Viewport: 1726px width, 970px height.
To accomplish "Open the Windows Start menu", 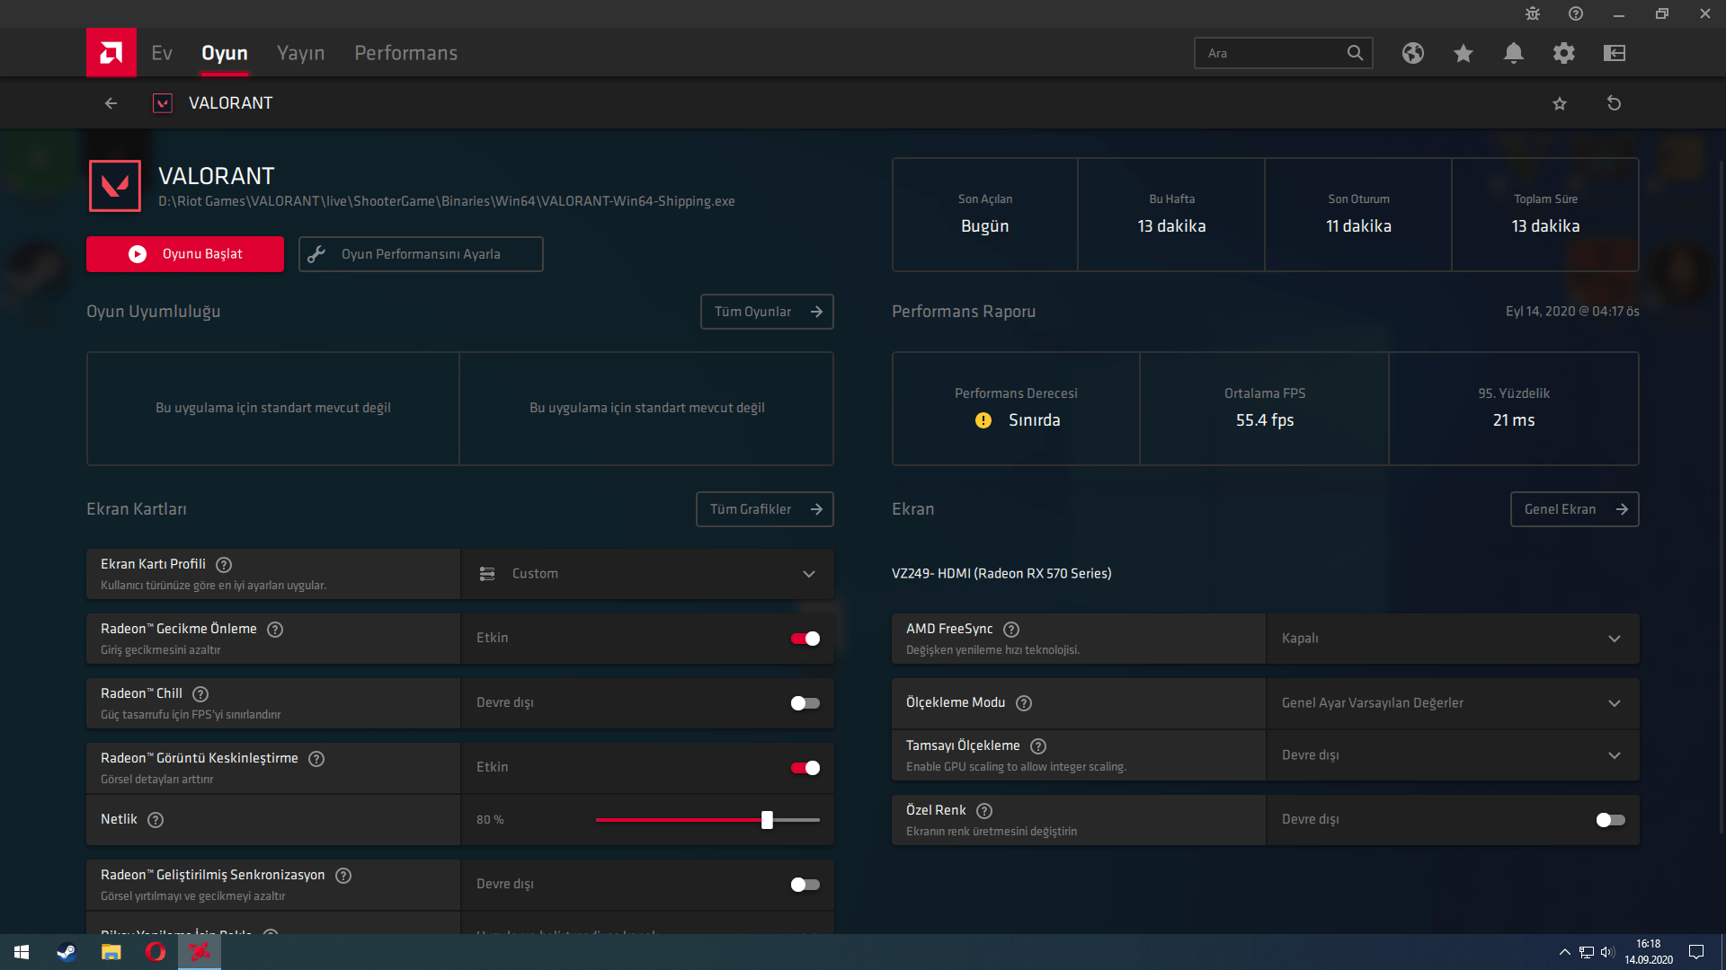I will pos(22,952).
